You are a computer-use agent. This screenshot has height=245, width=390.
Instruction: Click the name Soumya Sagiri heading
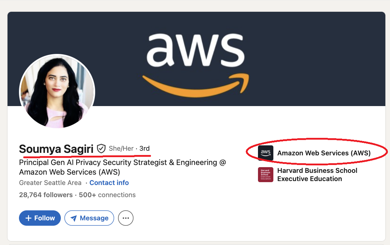tap(56, 149)
